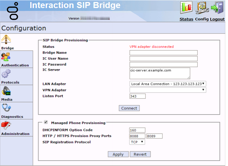Click the Logout door icon
The height and width of the screenshot is (166, 228).
(217, 8)
